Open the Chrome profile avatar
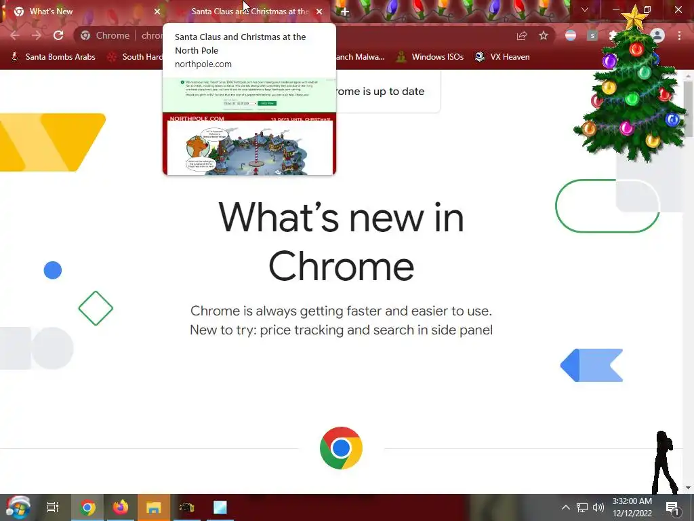Screen dimensions: 694x521 point(657,35)
